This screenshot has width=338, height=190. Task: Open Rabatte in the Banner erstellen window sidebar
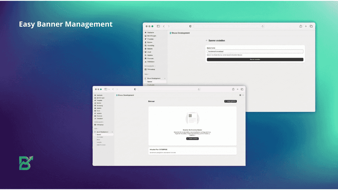point(149,49)
